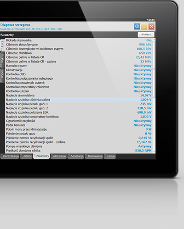This screenshot has width=184, height=229.
Task: Click the Aktywny pump status value
Action: point(145,146)
